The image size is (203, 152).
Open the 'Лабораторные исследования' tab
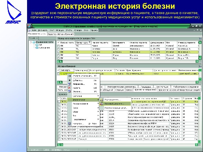click(x=186, y=87)
